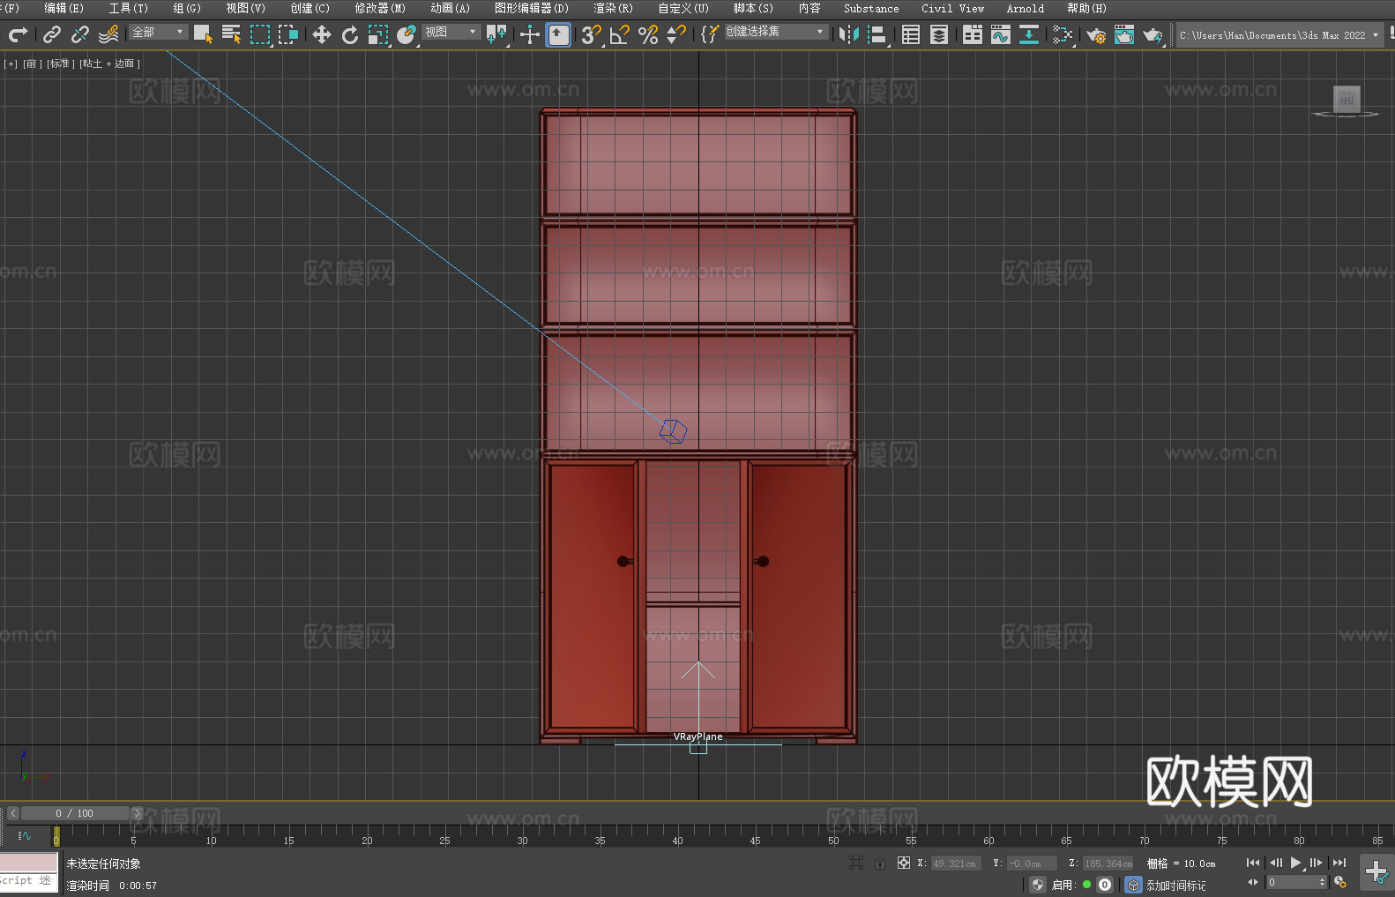The image size is (1395, 897).
Task: Open Rendered Frame Window icon
Action: click(1124, 34)
